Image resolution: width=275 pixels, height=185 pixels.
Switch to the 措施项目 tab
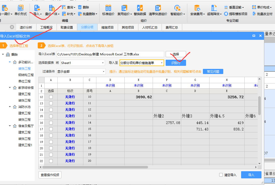(x=108, y=27)
